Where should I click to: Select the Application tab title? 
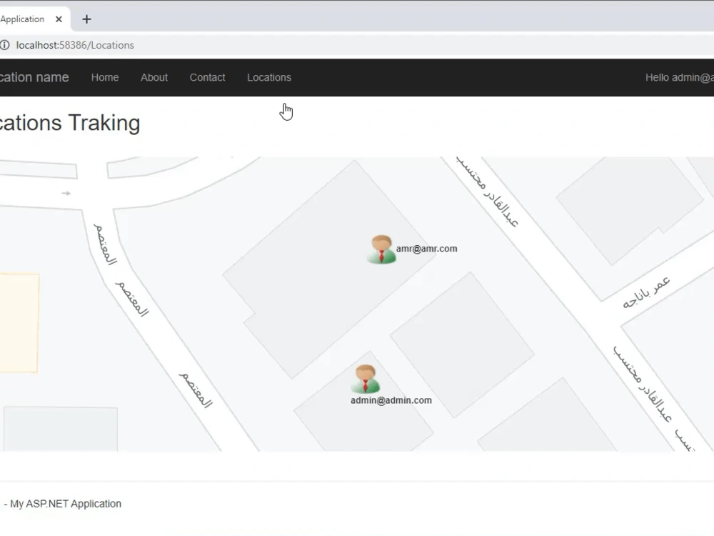pos(22,19)
